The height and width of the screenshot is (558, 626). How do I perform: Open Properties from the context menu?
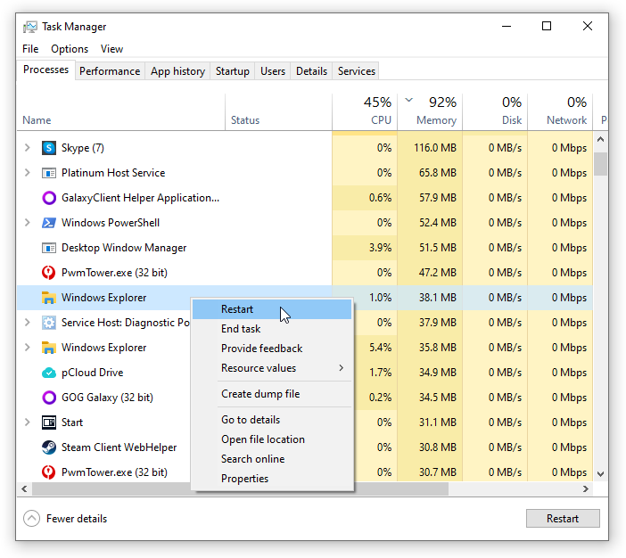coord(272,479)
